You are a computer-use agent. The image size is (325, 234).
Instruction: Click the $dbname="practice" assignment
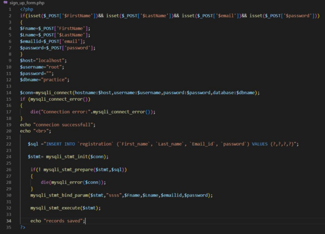[x=45, y=80]
